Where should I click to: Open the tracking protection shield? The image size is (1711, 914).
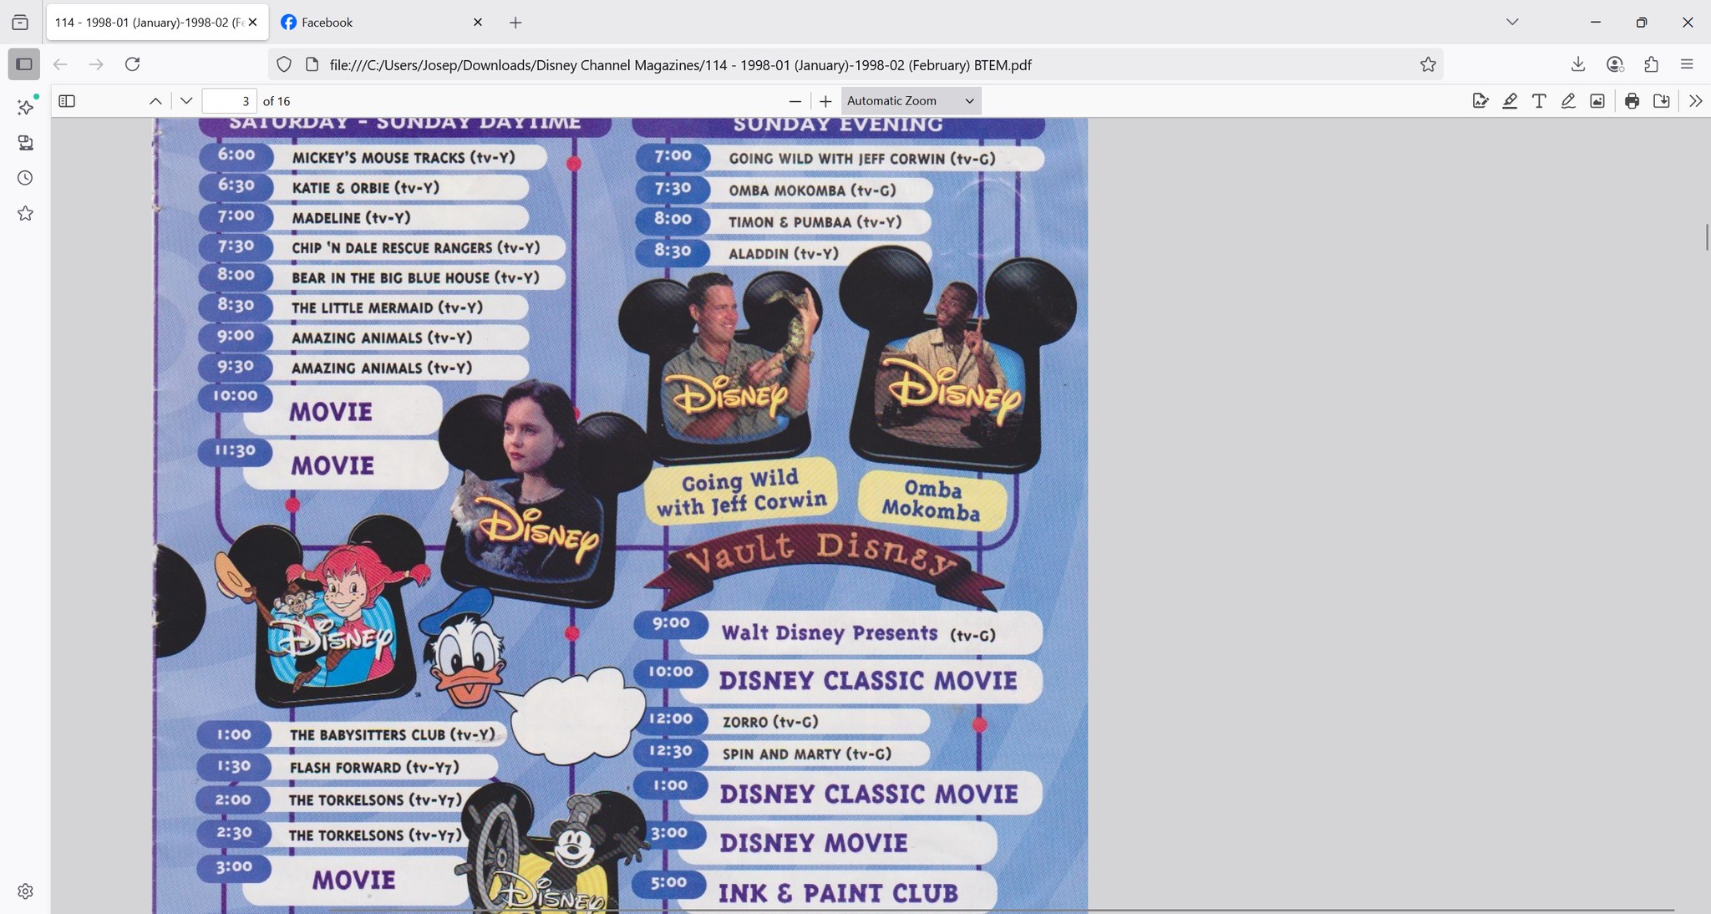(x=284, y=64)
